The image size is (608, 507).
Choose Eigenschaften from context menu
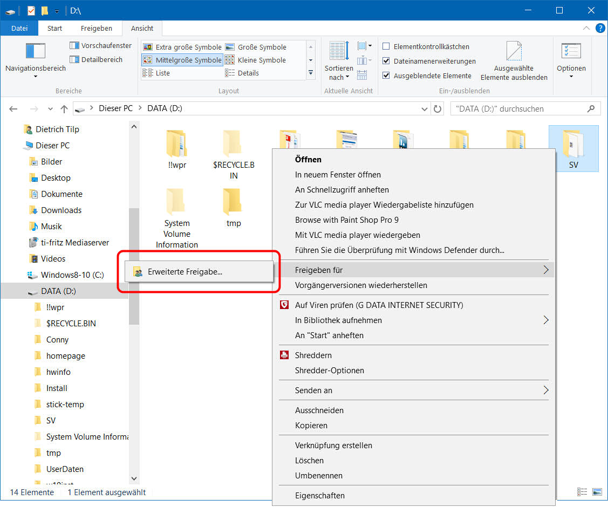click(x=319, y=496)
